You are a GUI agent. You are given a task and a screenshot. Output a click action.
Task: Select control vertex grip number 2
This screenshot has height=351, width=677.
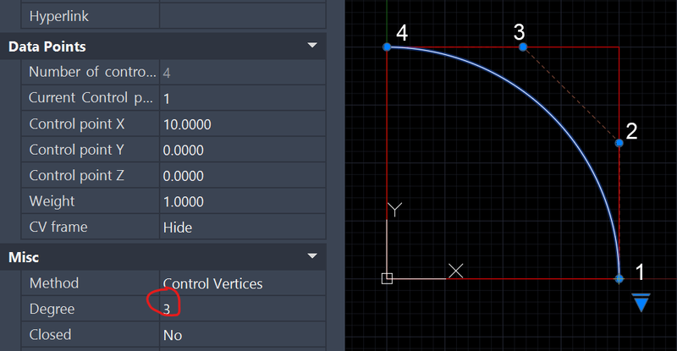coord(619,142)
